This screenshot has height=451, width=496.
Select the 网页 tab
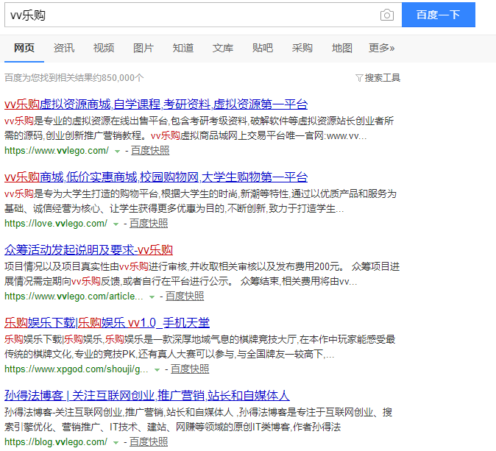24,48
